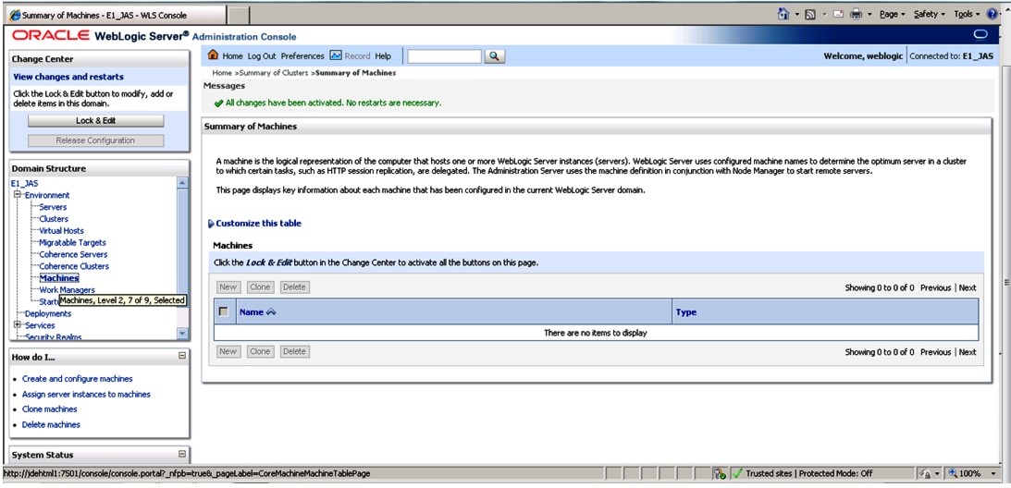Select Virtual Hosts in Domain Structure tree
The image size is (1011, 488).
pyautogui.click(x=61, y=231)
